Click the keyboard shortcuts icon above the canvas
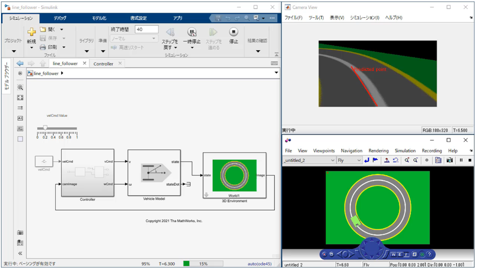 click(274, 63)
